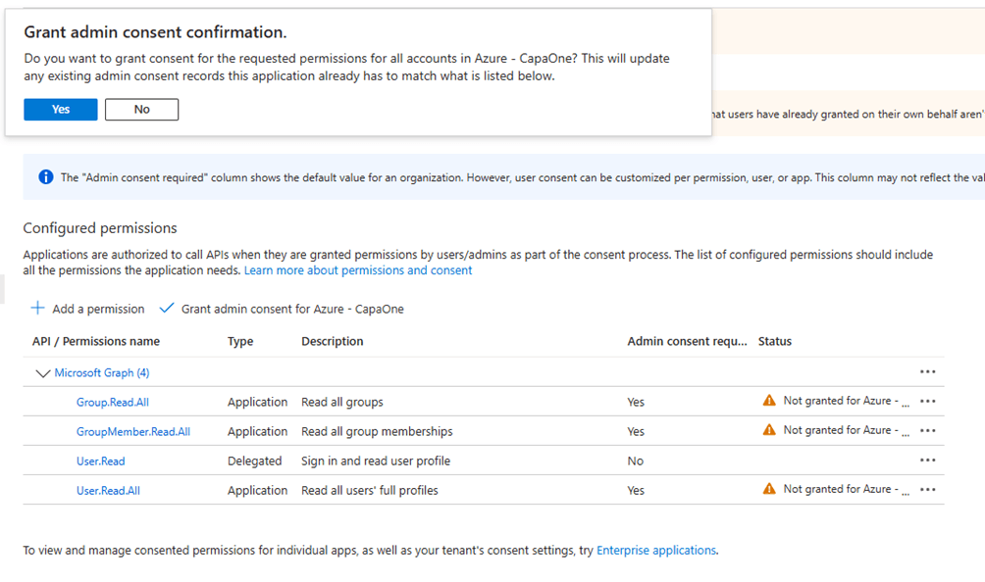Image resolution: width=985 pixels, height=582 pixels.
Task: Click 'Not granted for Azure' status of GroupMember.Read.All
Action: pos(846,430)
